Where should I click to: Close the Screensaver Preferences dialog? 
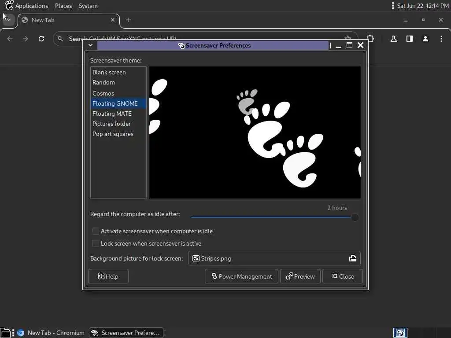[x=343, y=276]
